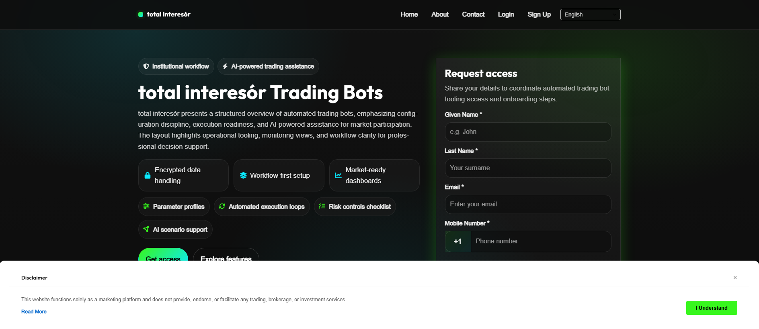Click the layers icon beside Workflow-first setup
This screenshot has width=759, height=329.
[243, 175]
